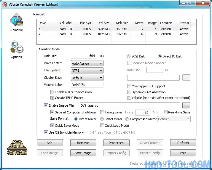Click the Status column header
Screen dimensions: 212x170
pyautogui.click(x=183, y=23)
